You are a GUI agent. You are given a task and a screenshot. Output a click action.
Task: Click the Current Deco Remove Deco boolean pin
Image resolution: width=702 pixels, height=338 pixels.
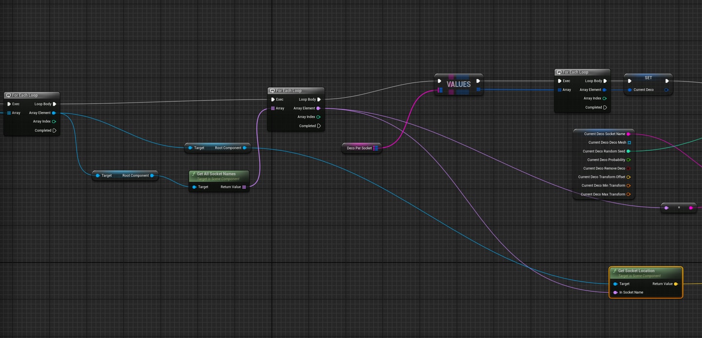[629, 168]
